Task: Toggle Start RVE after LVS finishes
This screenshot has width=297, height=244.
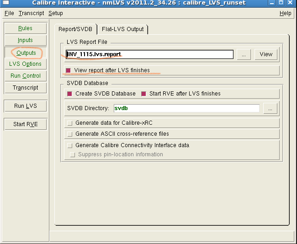Action: coord(143,94)
